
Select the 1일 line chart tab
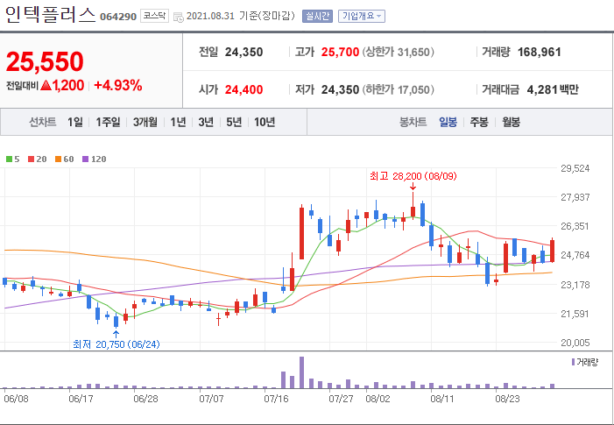(x=74, y=122)
